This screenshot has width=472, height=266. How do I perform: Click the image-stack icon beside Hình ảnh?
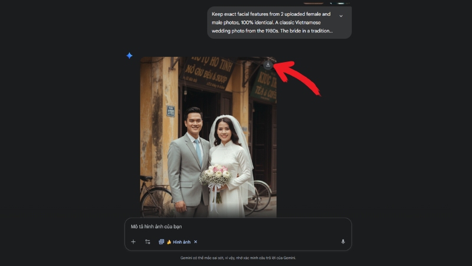[x=161, y=242]
